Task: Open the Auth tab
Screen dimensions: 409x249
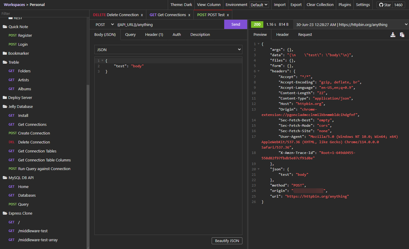Action: click(177, 35)
